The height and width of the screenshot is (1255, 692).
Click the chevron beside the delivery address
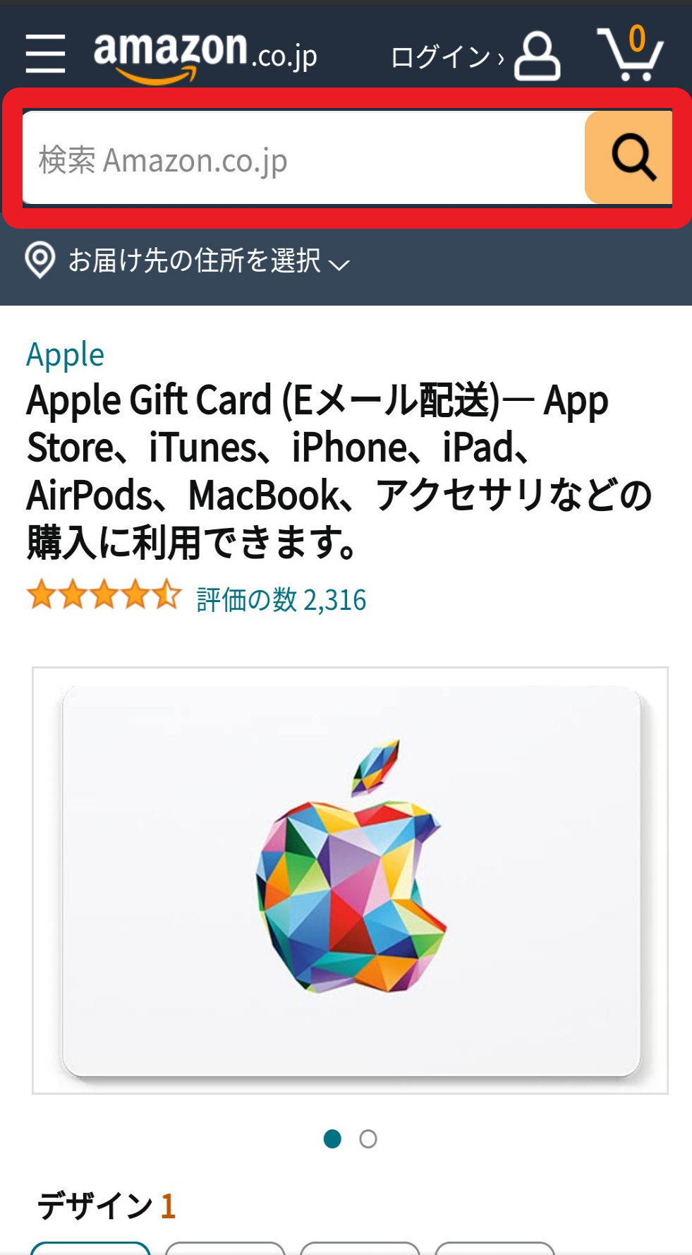(x=339, y=265)
